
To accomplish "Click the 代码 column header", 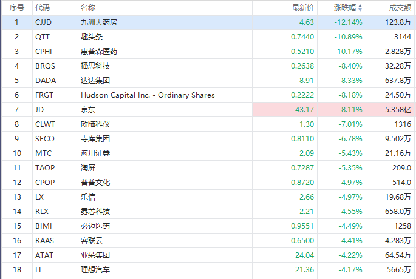I will click(43, 8).
